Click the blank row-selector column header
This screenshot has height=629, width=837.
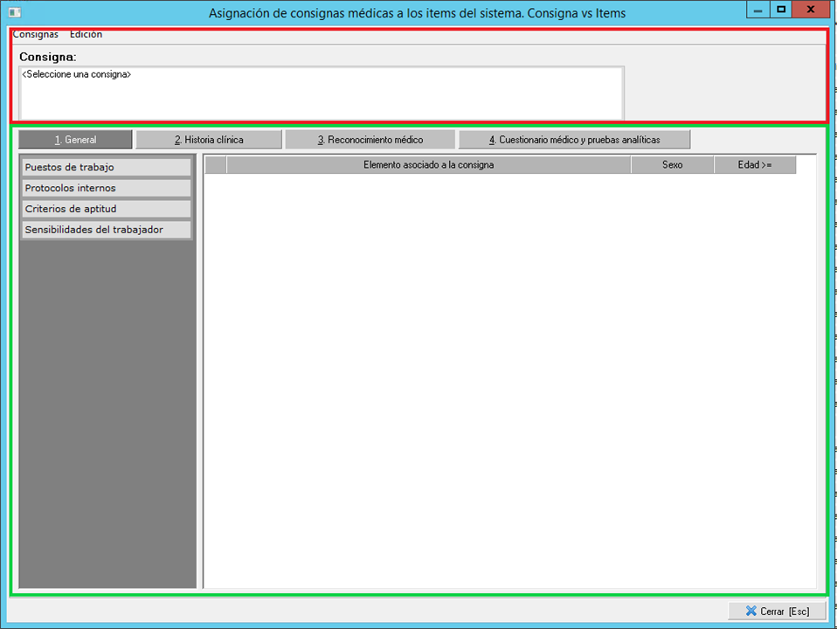pos(216,165)
